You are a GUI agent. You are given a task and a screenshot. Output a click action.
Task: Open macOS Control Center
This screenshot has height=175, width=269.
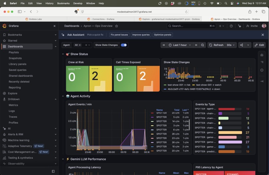click(x=232, y=3)
